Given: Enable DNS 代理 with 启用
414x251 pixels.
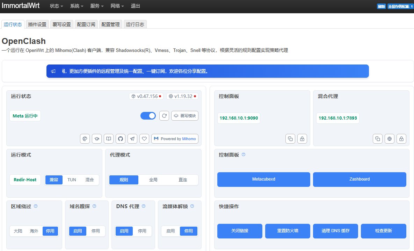Looking at the screenshot, I should click(124, 231).
